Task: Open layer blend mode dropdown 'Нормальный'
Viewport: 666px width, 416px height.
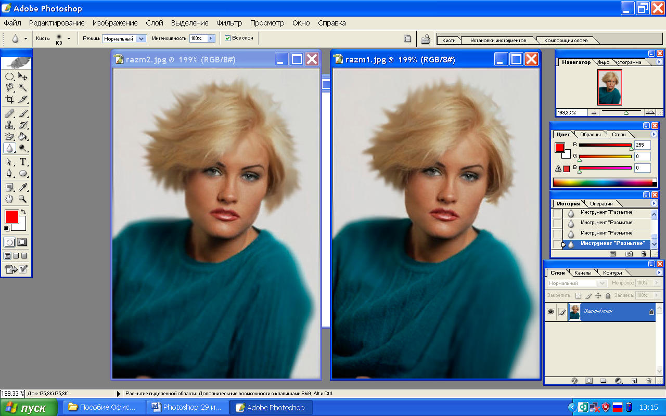Action: (x=577, y=283)
